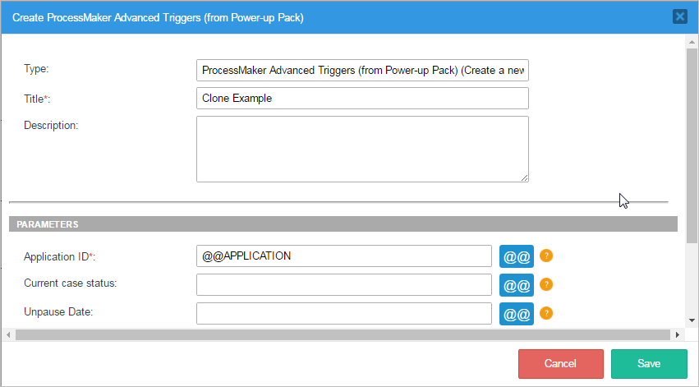This screenshot has height=387, width=699.
Task: Open help tooltip for Unpause Date
Action: coord(546,313)
